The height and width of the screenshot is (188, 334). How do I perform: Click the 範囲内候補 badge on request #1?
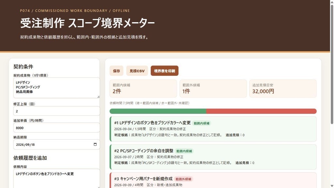coord(202,123)
